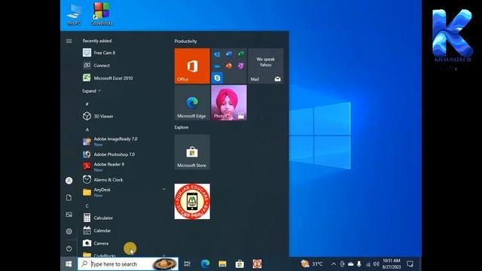Open Punjab Educare app from the taskbar
Screen dimensions: 482x271
258,264
